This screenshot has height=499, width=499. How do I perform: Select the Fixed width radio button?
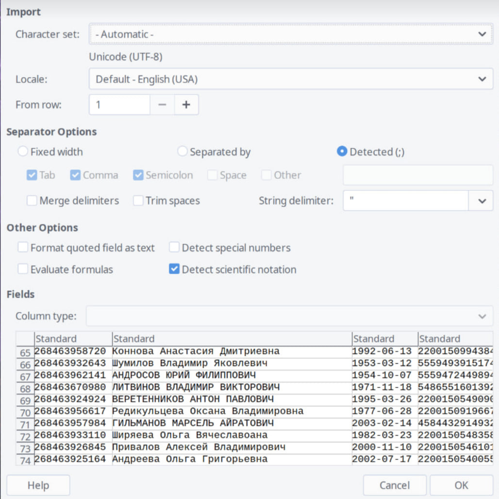coord(23,151)
